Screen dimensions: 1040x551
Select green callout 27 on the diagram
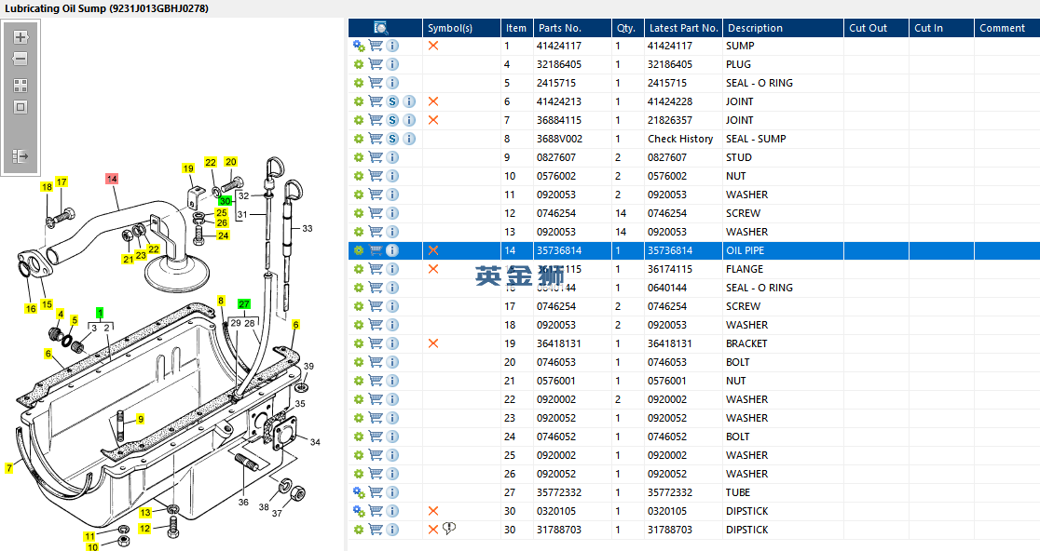pyautogui.click(x=244, y=304)
